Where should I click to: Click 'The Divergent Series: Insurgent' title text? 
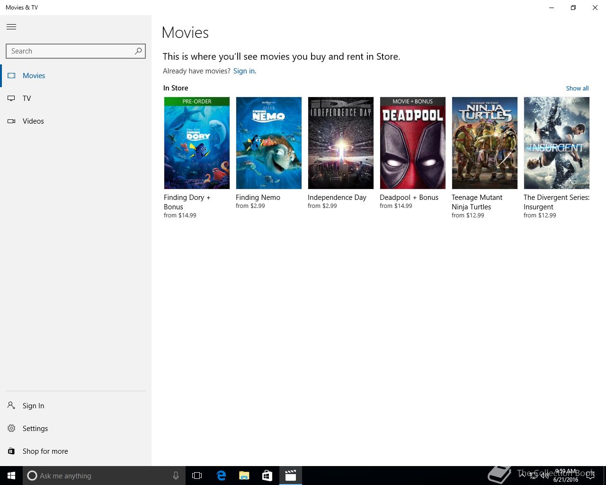pyautogui.click(x=556, y=202)
